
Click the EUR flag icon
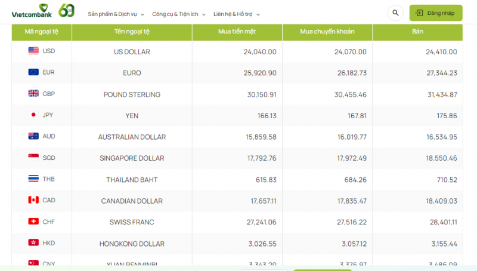pyautogui.click(x=33, y=72)
